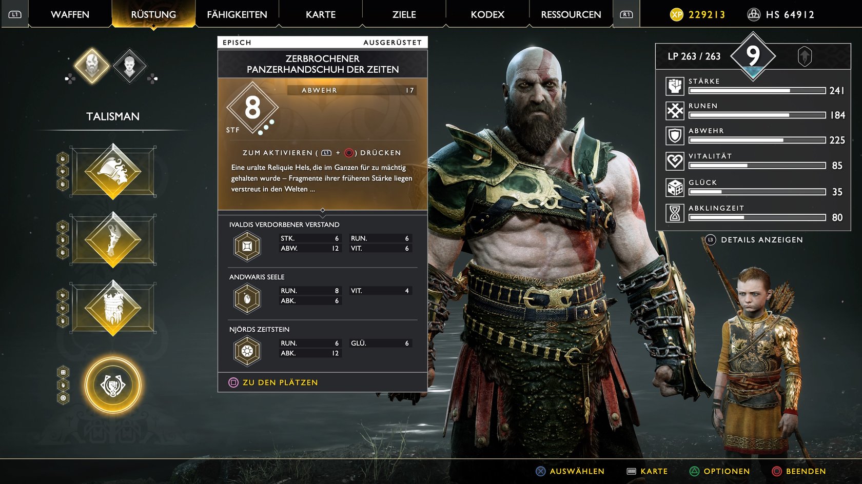Click the Stärke fist stat icon

pos(675,86)
